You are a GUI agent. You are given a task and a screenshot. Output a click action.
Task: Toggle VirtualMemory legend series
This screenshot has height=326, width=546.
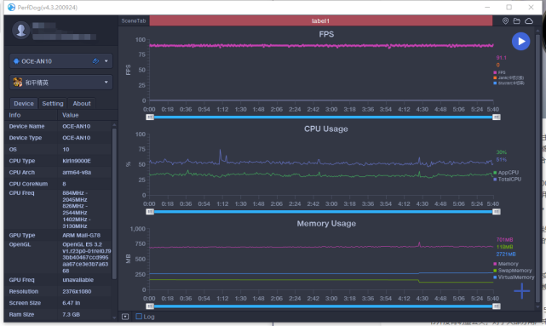pyautogui.click(x=514, y=277)
